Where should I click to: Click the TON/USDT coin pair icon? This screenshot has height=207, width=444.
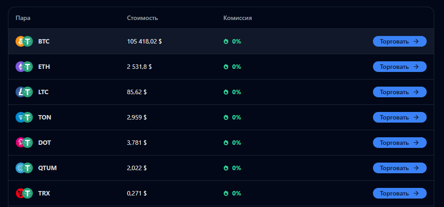[24, 117]
